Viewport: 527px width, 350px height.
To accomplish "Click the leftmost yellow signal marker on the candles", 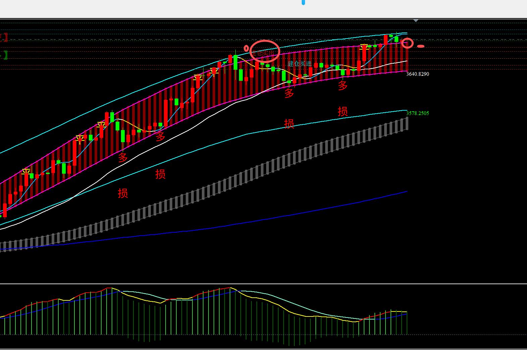I will [x=26, y=172].
